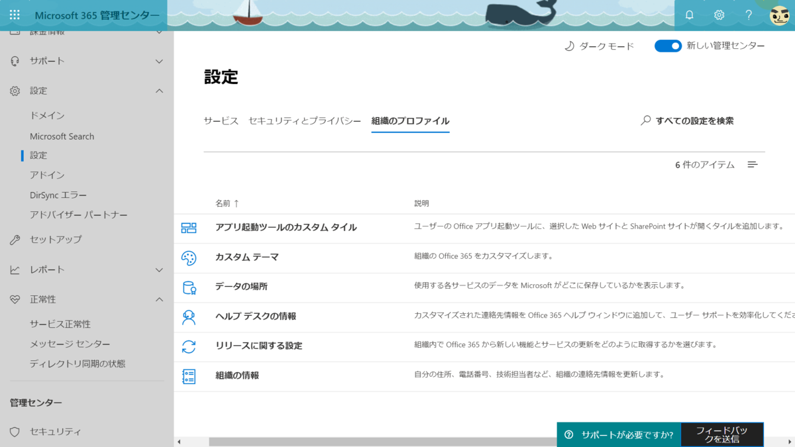The width and height of the screenshot is (795, 447).
Task: Select 設定 sub-item in sidebar
Action: point(38,156)
